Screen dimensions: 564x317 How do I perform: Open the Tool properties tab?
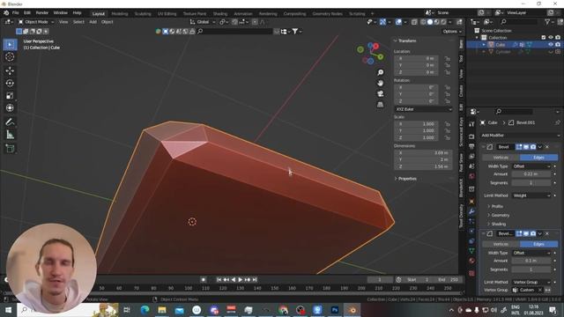(471, 124)
